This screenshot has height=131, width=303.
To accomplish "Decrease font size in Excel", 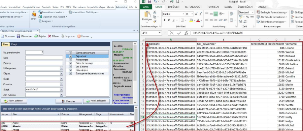I will pyautogui.click(x=201, y=14).
